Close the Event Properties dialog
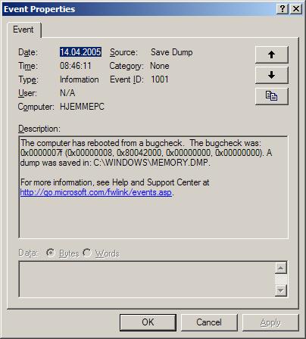This screenshot has width=306, height=339. [x=296, y=9]
